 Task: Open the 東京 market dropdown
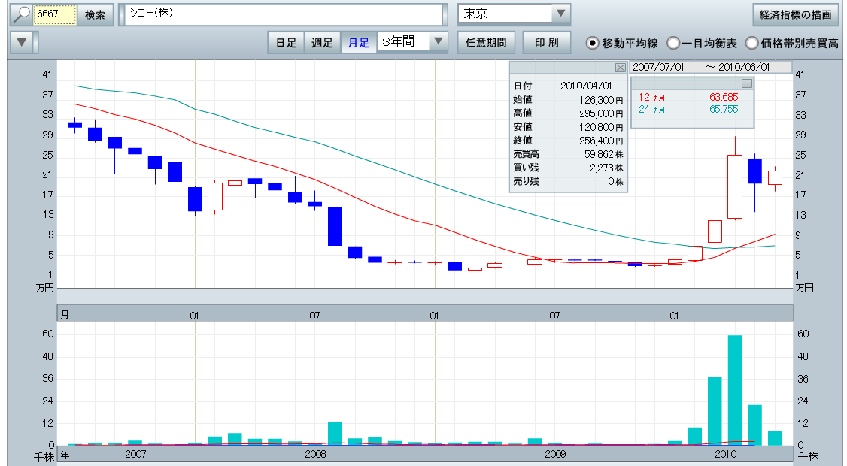[x=560, y=14]
